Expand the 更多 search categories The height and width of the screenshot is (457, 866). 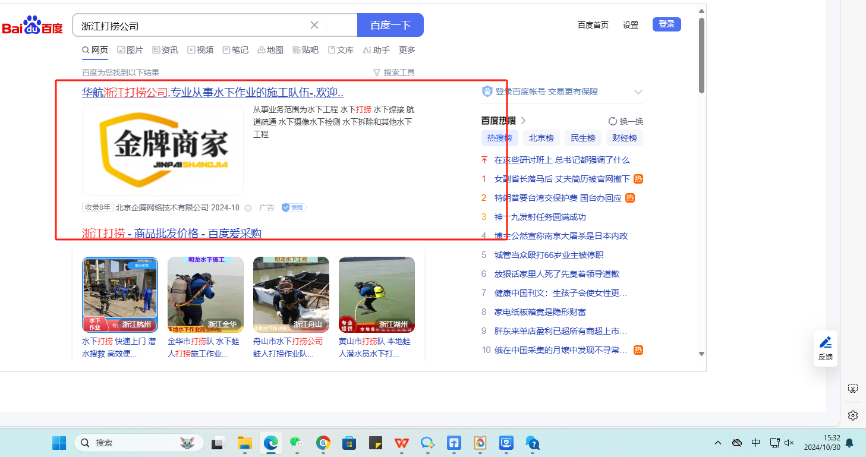(x=407, y=50)
